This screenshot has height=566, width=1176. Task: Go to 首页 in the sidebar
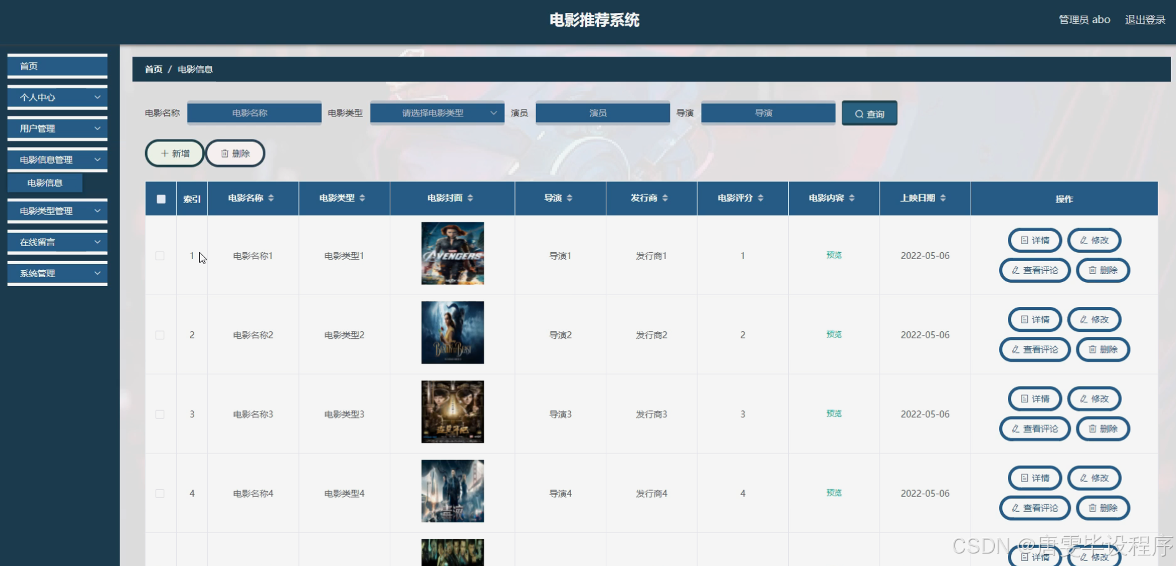(57, 66)
